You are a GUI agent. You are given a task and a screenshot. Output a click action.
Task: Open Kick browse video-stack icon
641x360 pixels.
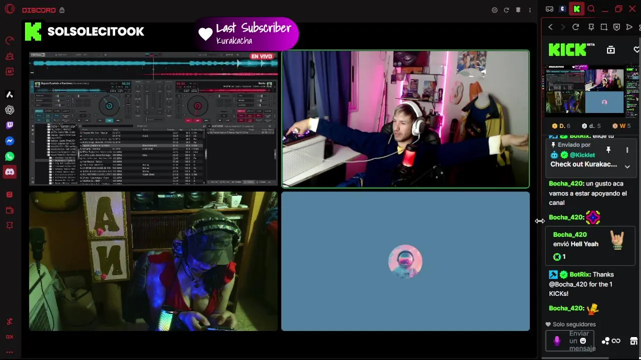(611, 49)
